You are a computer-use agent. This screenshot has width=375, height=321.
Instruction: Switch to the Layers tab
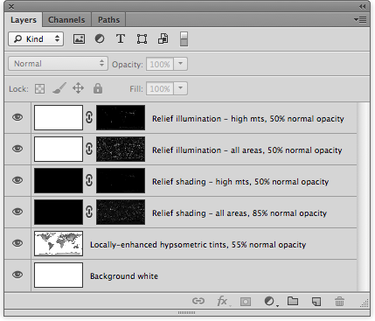(x=24, y=20)
